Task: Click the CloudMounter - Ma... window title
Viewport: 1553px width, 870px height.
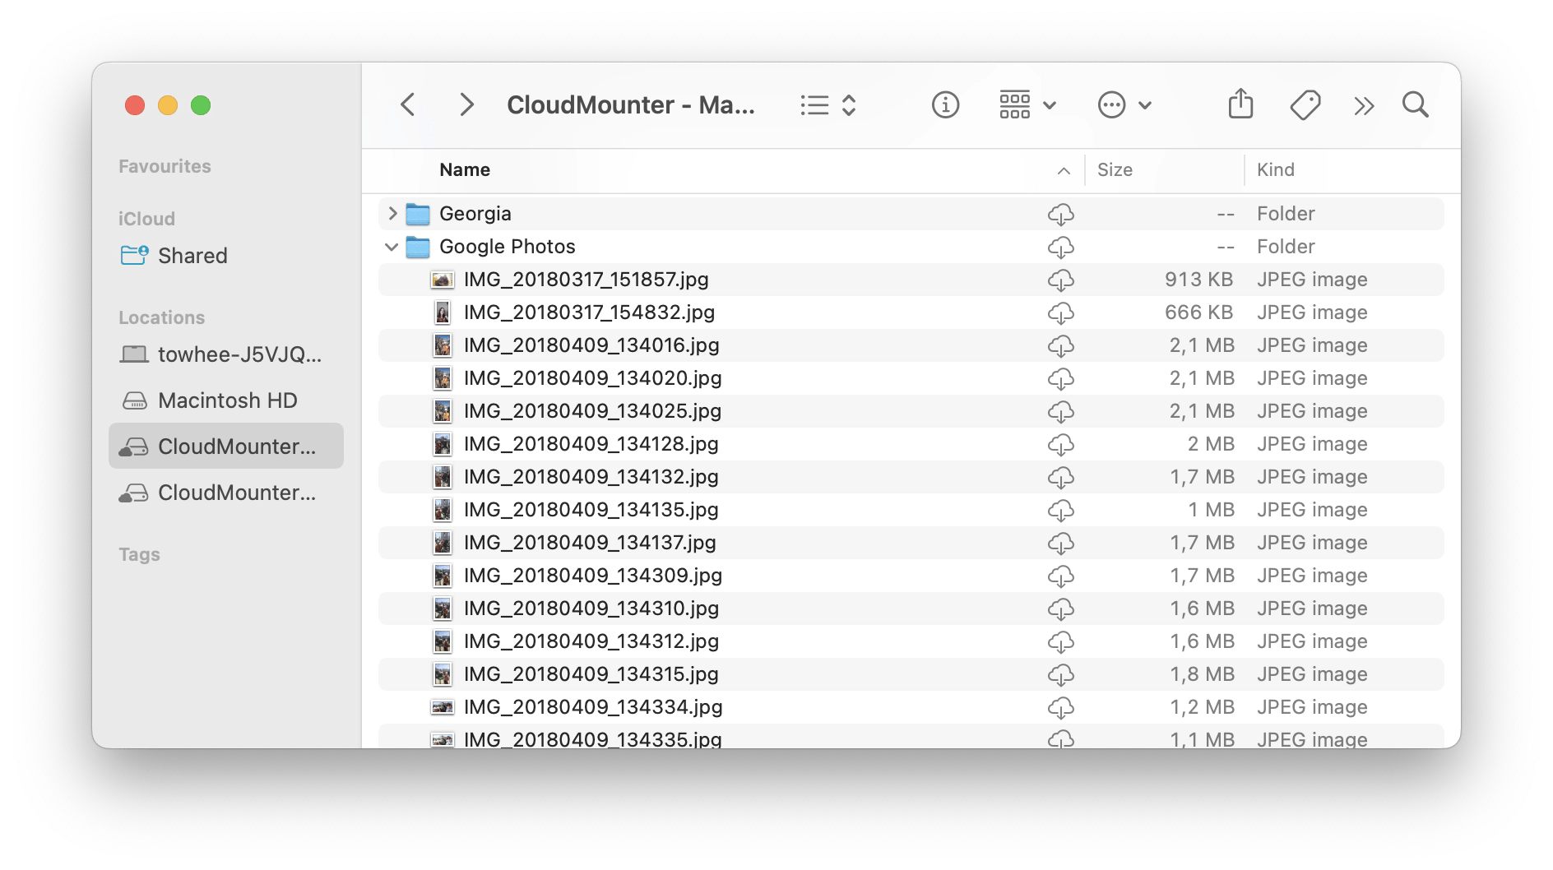Action: click(x=630, y=105)
